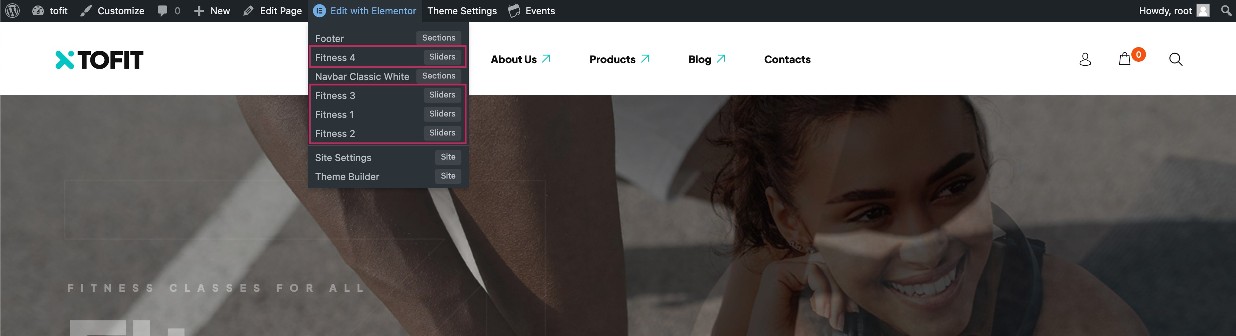This screenshot has height=336, width=1236.
Task: Edit the Fitness 4 slider
Action: [x=388, y=57]
